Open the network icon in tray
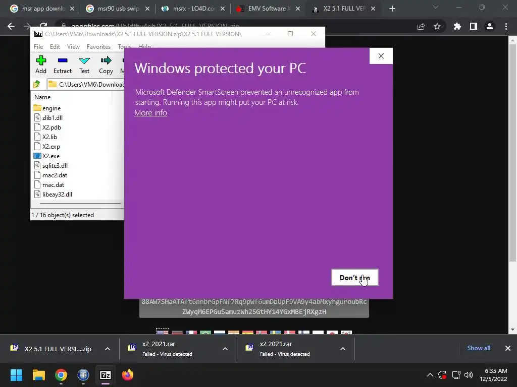Image resolution: width=517 pixels, height=387 pixels. 456,375
